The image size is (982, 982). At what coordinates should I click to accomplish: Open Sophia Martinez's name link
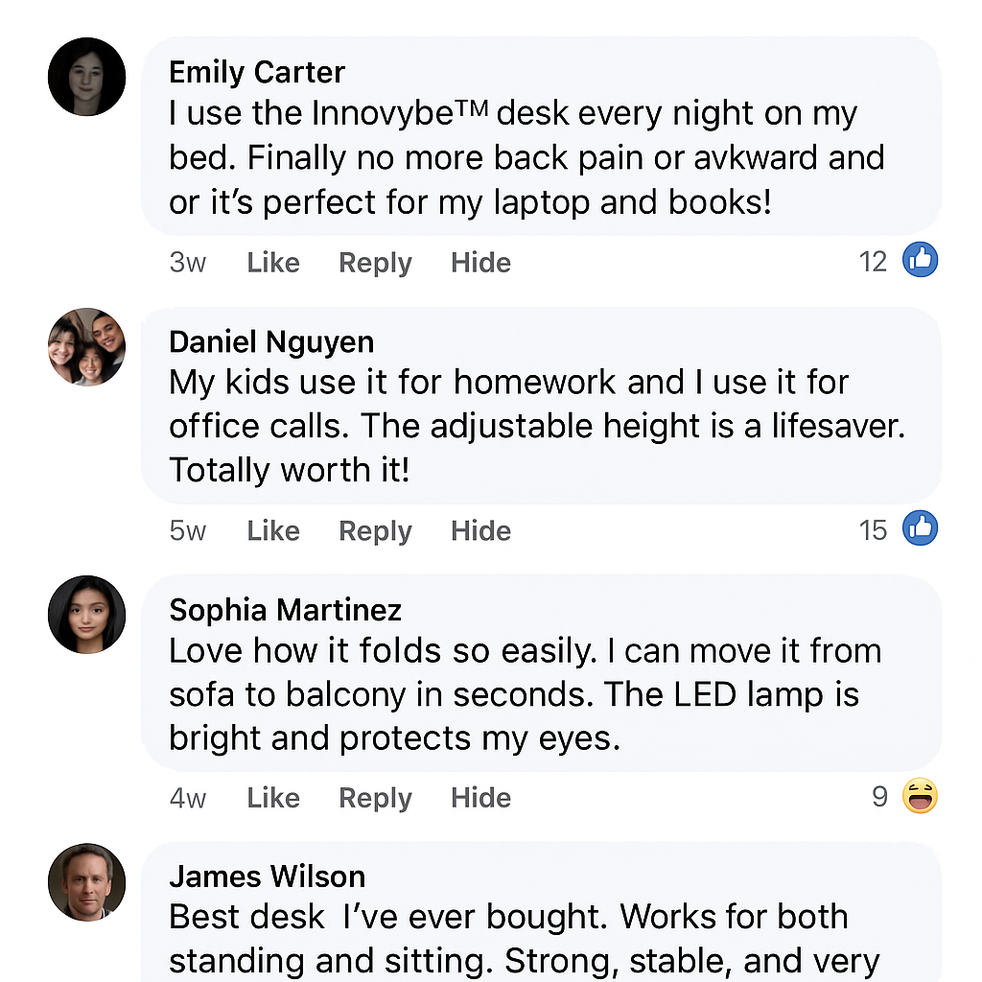[x=285, y=610]
